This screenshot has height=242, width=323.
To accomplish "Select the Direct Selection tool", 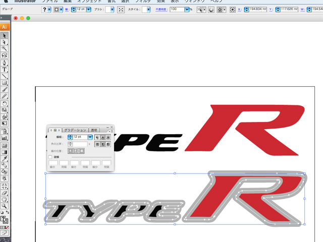I will tap(5, 42).
